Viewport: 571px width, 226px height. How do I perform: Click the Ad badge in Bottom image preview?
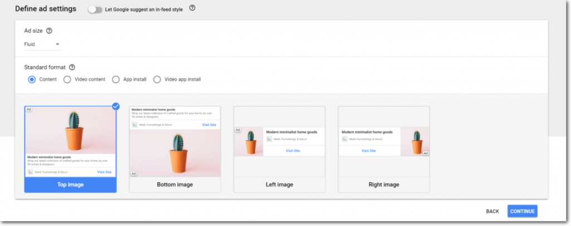[133, 174]
